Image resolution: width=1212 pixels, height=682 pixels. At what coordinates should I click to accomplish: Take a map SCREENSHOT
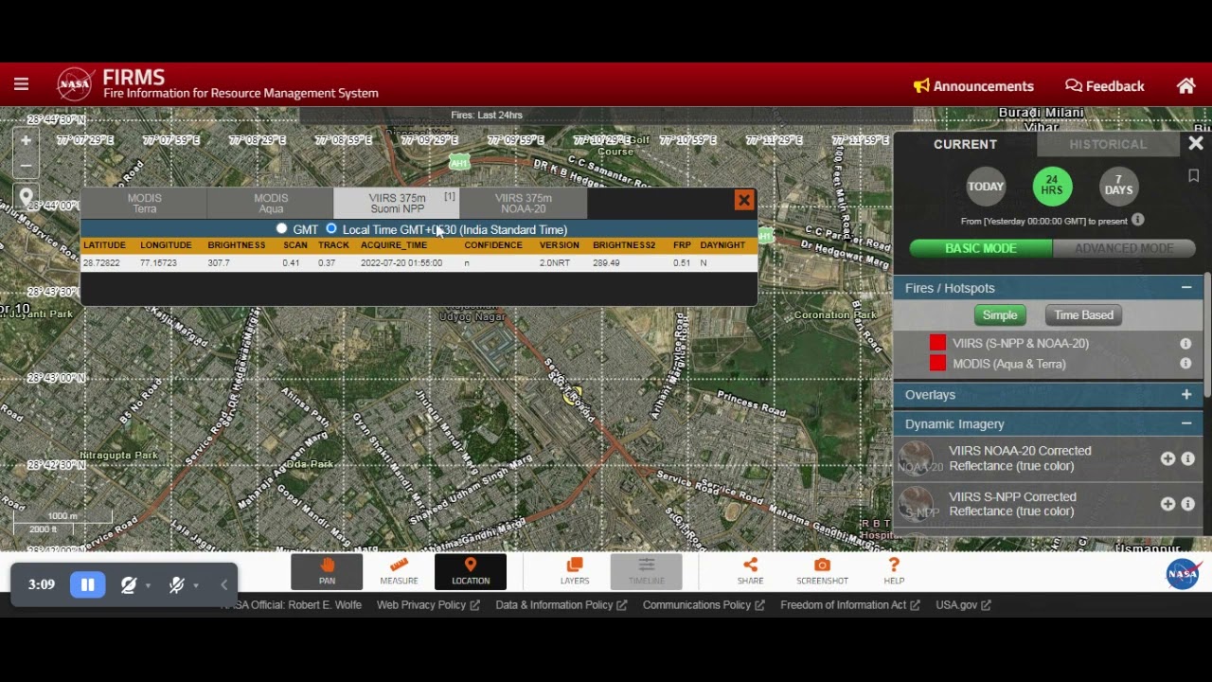pyautogui.click(x=822, y=571)
